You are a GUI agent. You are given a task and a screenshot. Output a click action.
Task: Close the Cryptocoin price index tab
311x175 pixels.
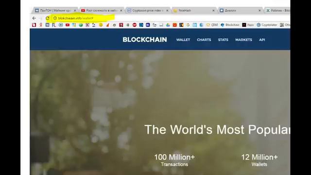click(167, 11)
